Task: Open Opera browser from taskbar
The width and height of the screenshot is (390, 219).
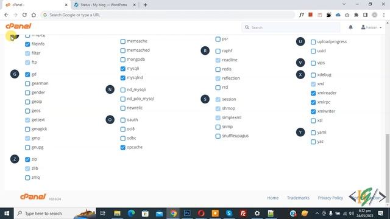Action: (201, 214)
